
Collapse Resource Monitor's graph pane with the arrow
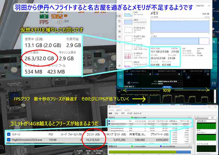(x=198, y=118)
